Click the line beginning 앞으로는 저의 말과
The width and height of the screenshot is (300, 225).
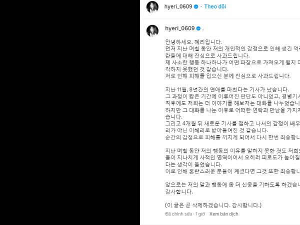point(232,184)
